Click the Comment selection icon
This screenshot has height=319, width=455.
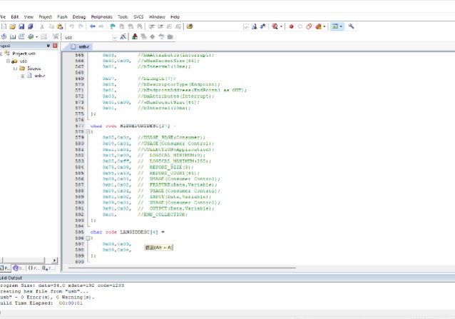pos(169,26)
